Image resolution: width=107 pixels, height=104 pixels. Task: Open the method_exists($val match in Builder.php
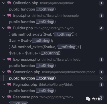click(x=43, y=34)
